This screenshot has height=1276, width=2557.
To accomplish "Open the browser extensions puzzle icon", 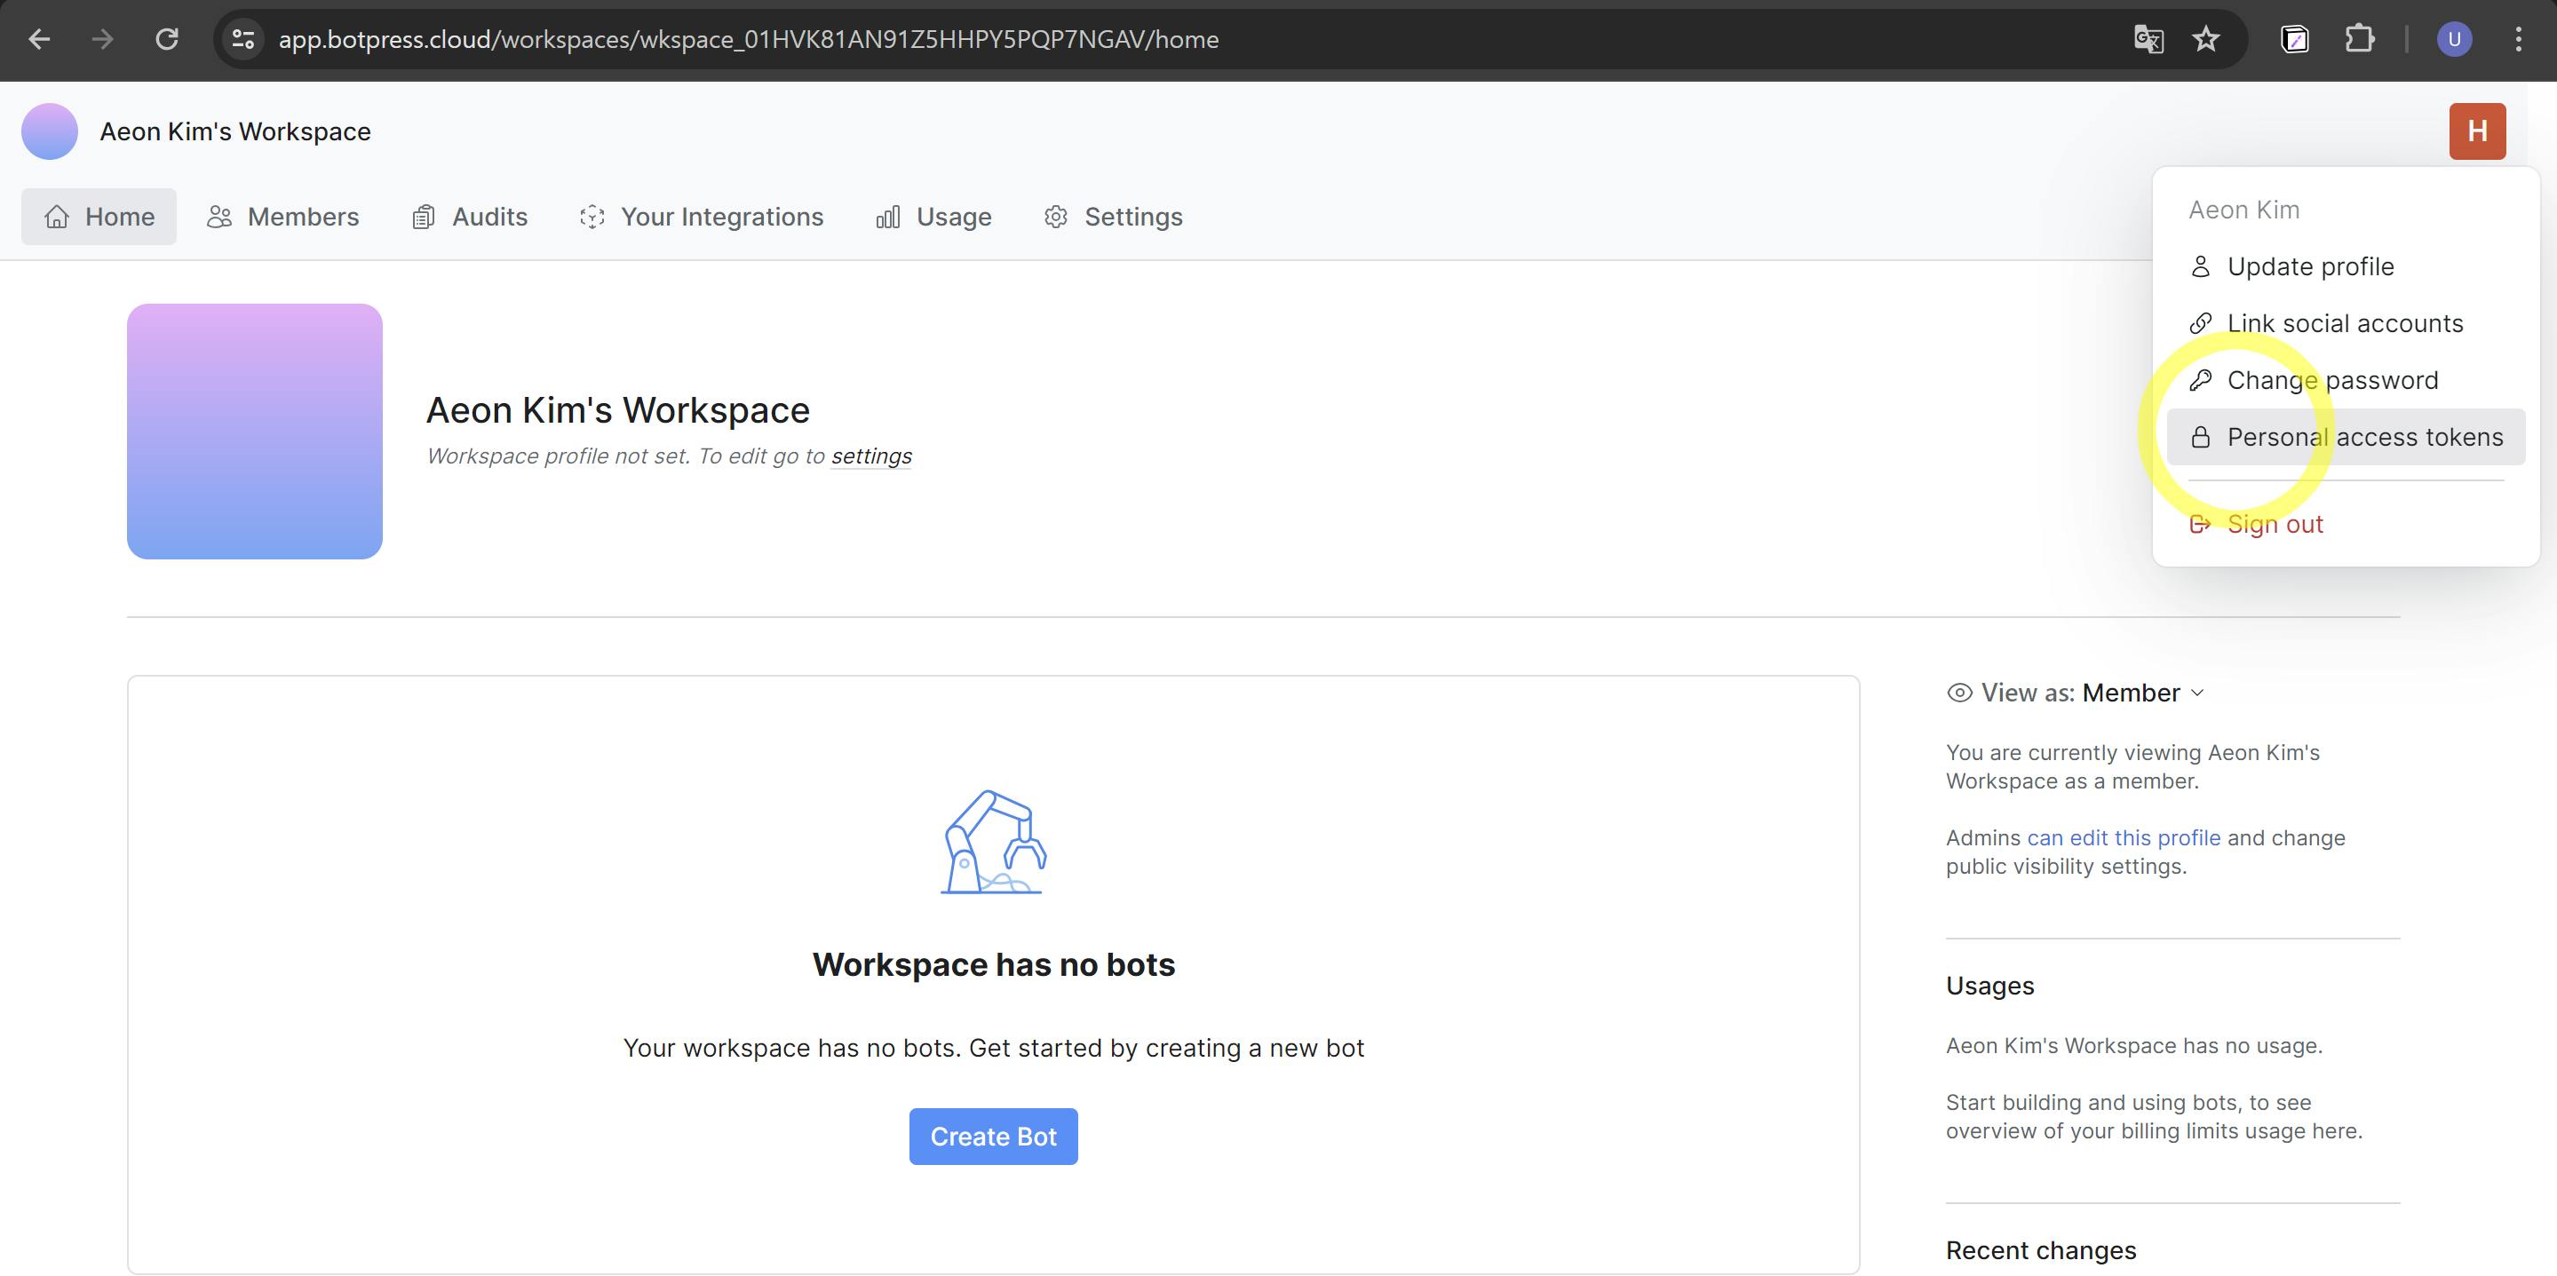I will tap(2358, 40).
